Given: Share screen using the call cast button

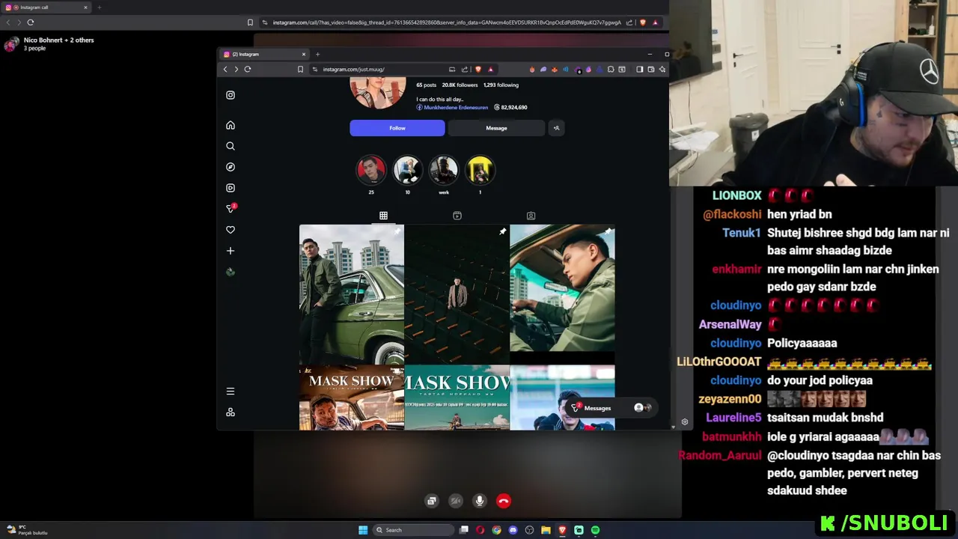Looking at the screenshot, I should click(x=432, y=501).
